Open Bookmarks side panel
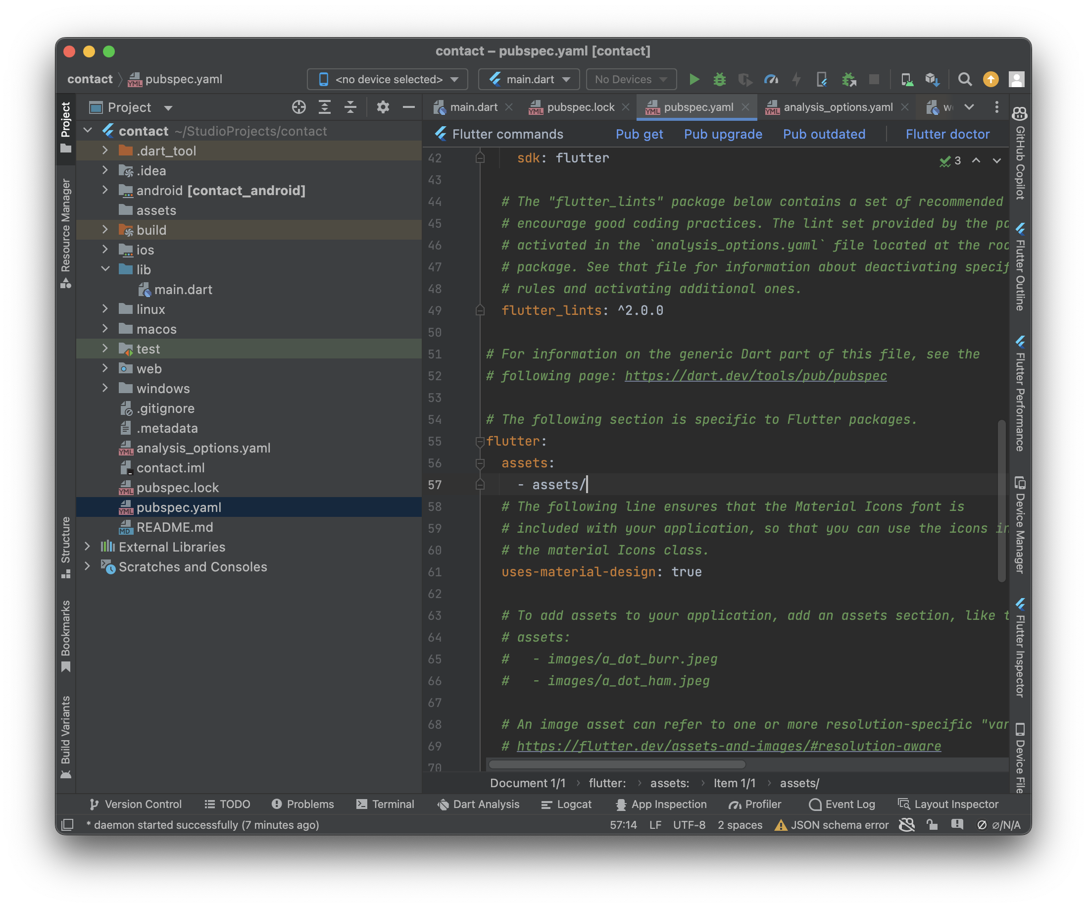Screen dimensions: 1087x908 [x=66, y=636]
